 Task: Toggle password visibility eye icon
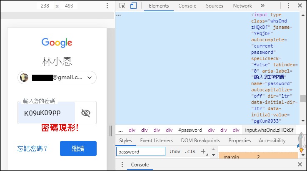[86, 113]
